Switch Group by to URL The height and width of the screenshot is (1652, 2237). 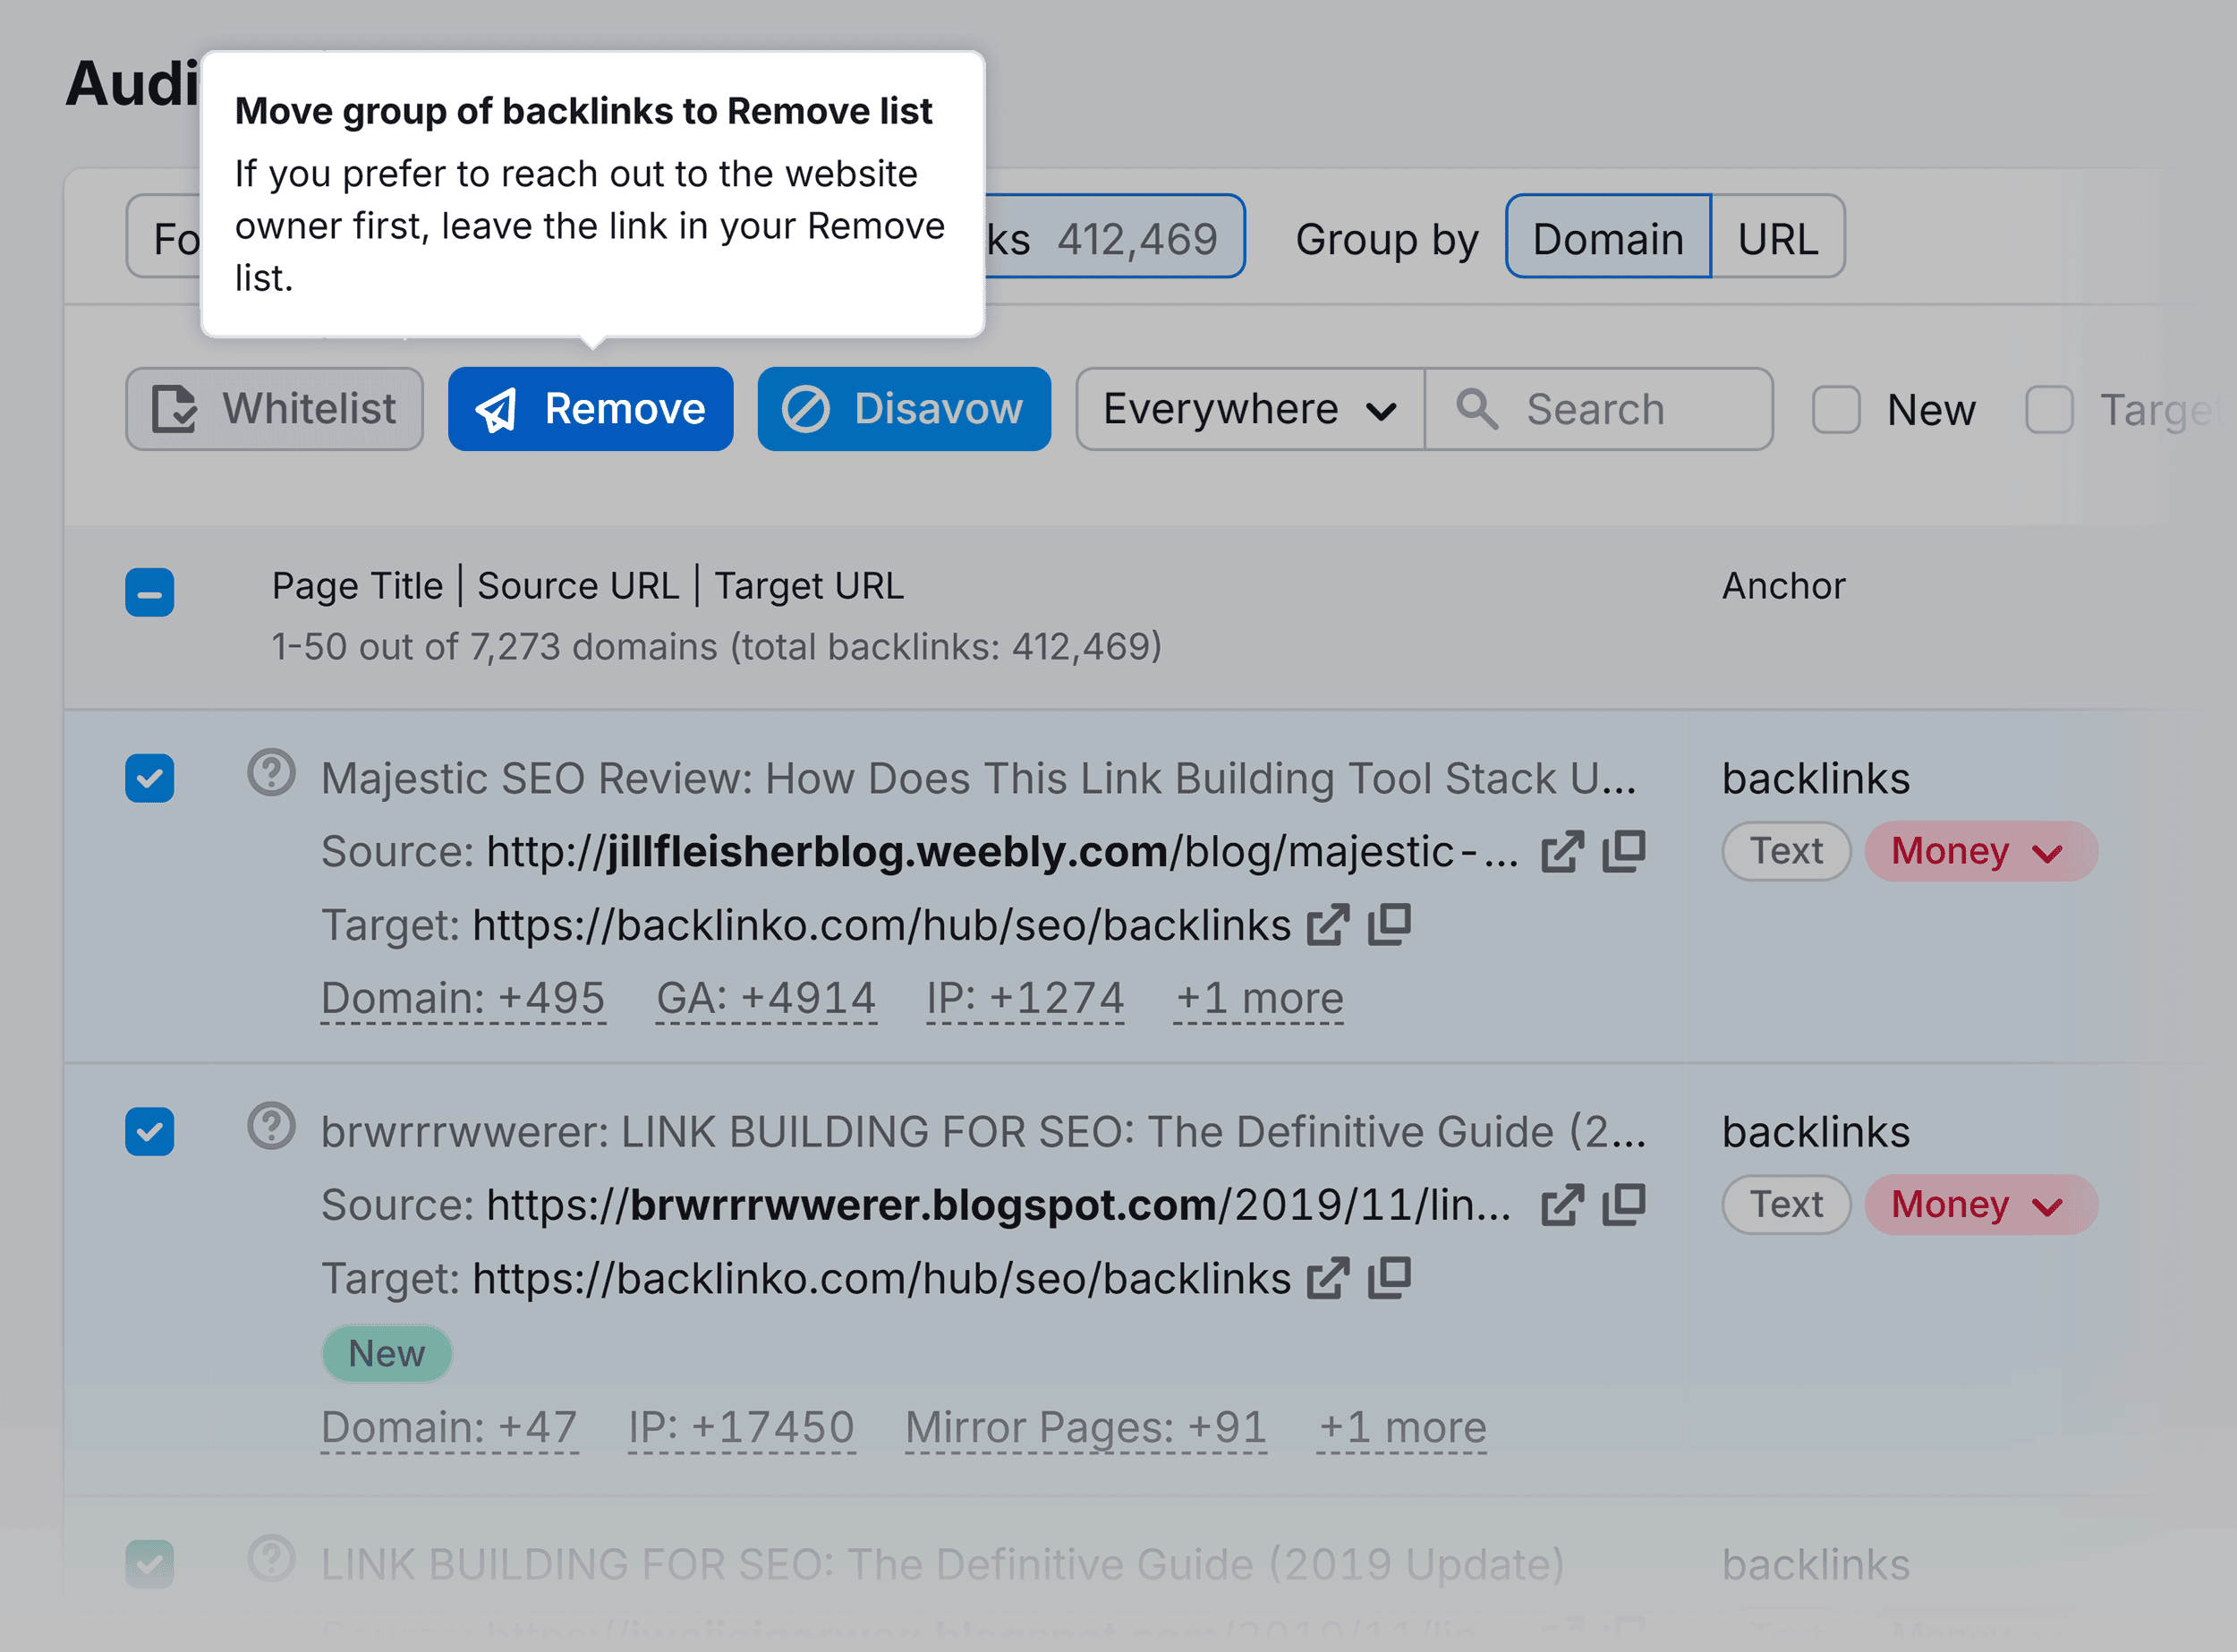(1777, 237)
